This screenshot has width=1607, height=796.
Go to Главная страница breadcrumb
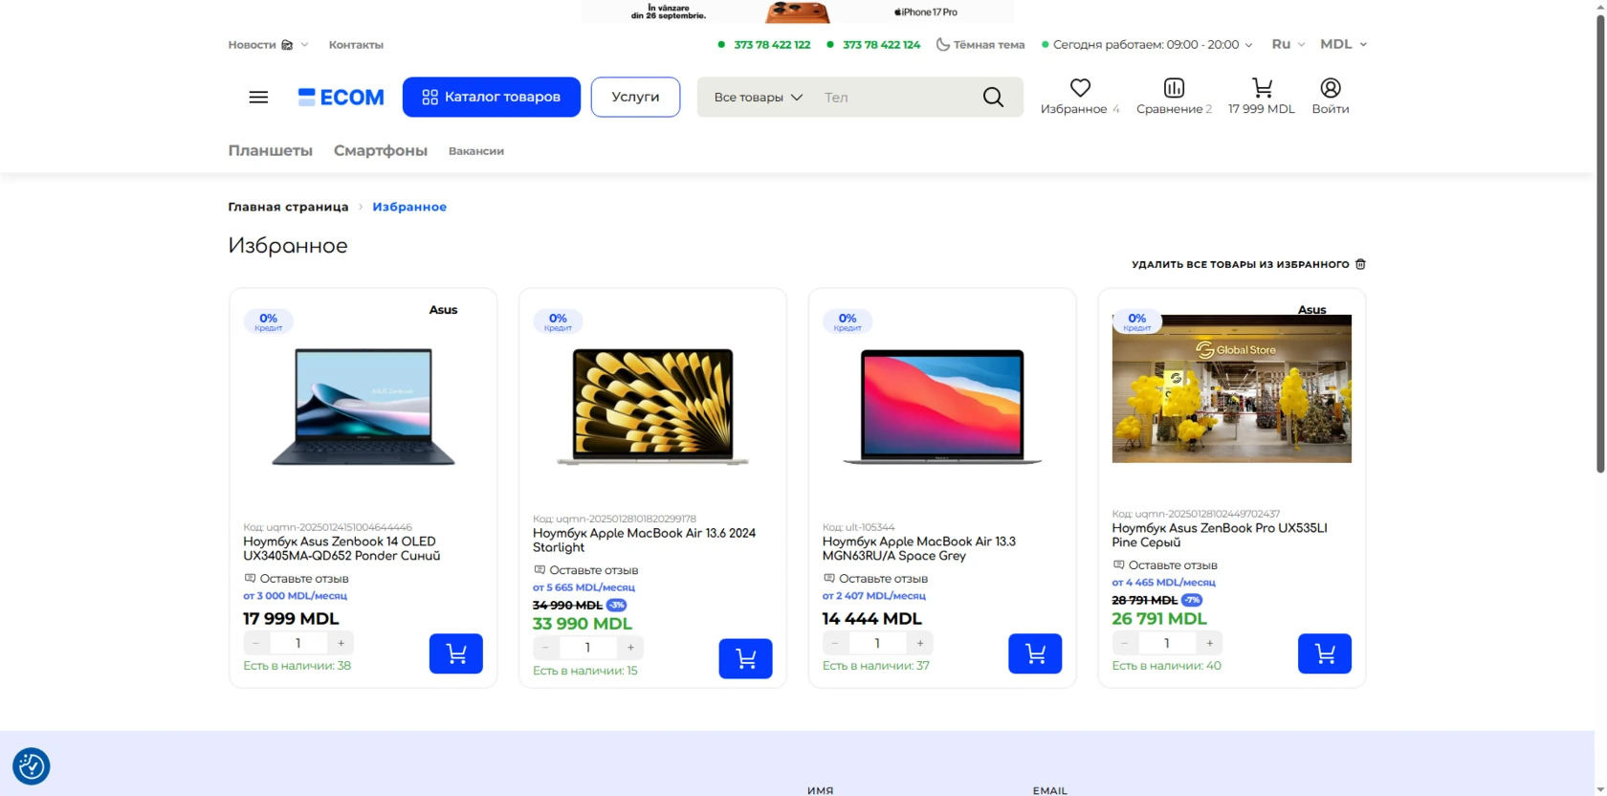(288, 207)
